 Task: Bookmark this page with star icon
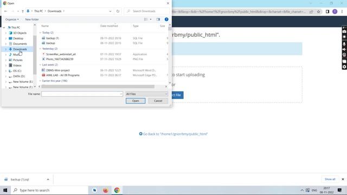tap(318, 12)
